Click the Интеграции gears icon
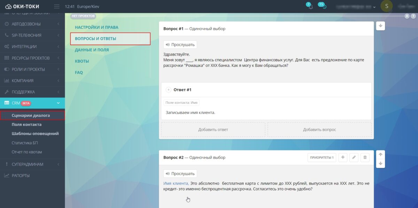Image resolution: width=418 pixels, height=208 pixels. (x=7, y=47)
